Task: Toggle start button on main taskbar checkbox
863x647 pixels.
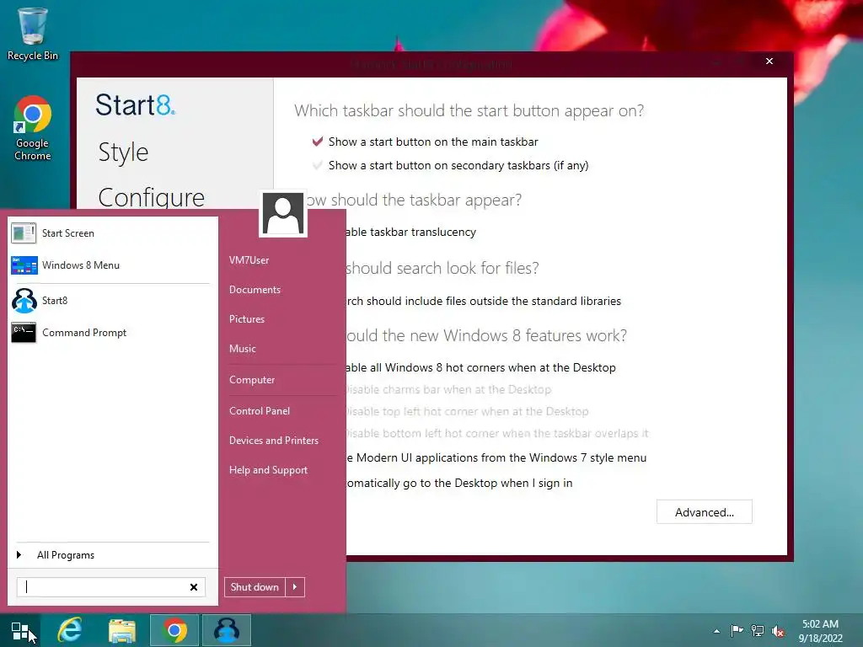Action: coord(318,142)
